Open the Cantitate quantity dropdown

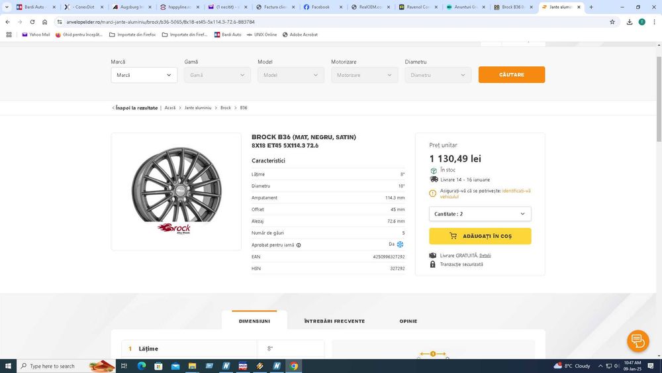(480, 214)
